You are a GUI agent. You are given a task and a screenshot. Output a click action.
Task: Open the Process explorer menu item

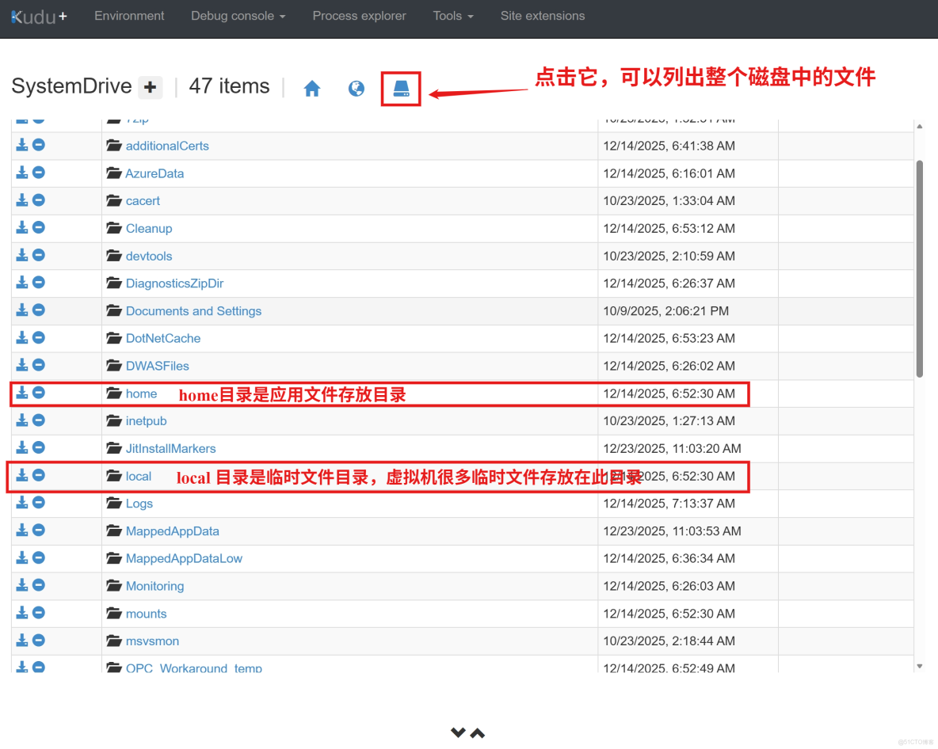359,15
